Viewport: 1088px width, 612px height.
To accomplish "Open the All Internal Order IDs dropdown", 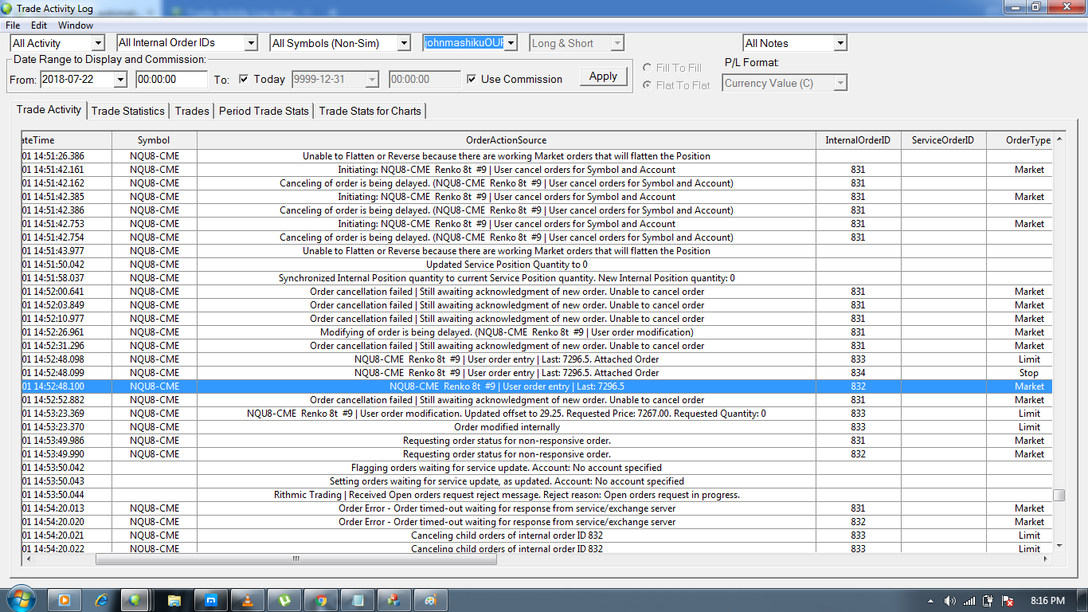I will [251, 43].
